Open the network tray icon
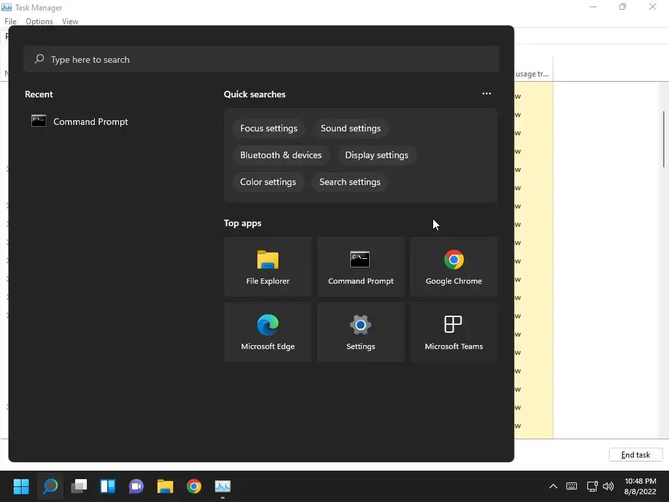This screenshot has width=669, height=502. pos(592,486)
